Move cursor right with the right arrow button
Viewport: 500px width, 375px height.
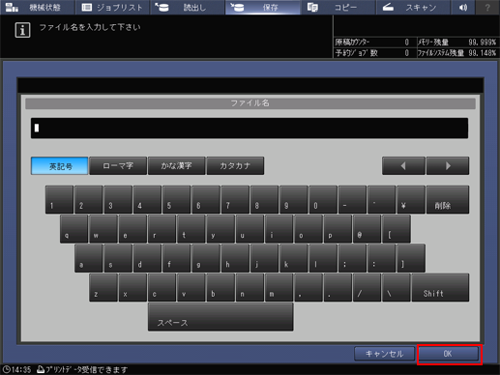pos(448,166)
